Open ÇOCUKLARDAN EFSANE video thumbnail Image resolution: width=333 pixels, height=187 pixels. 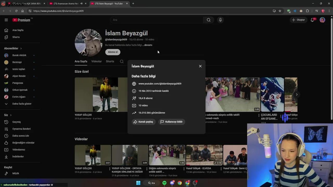point(272,95)
